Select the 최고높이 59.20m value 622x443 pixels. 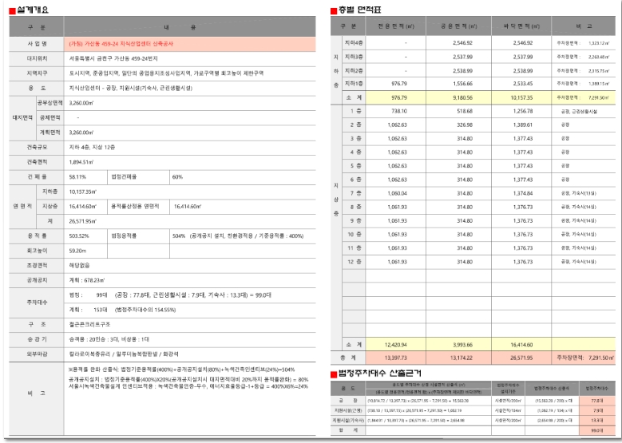tap(77, 251)
